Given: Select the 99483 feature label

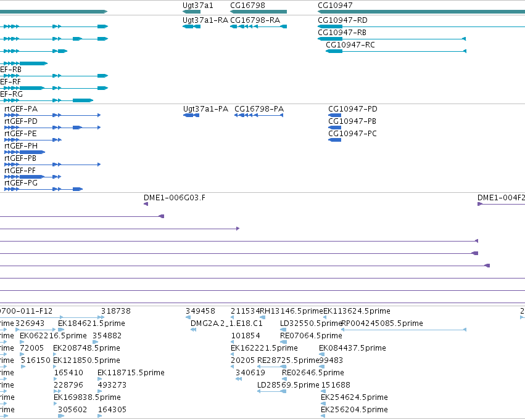Looking at the screenshot, I should coord(331,360).
